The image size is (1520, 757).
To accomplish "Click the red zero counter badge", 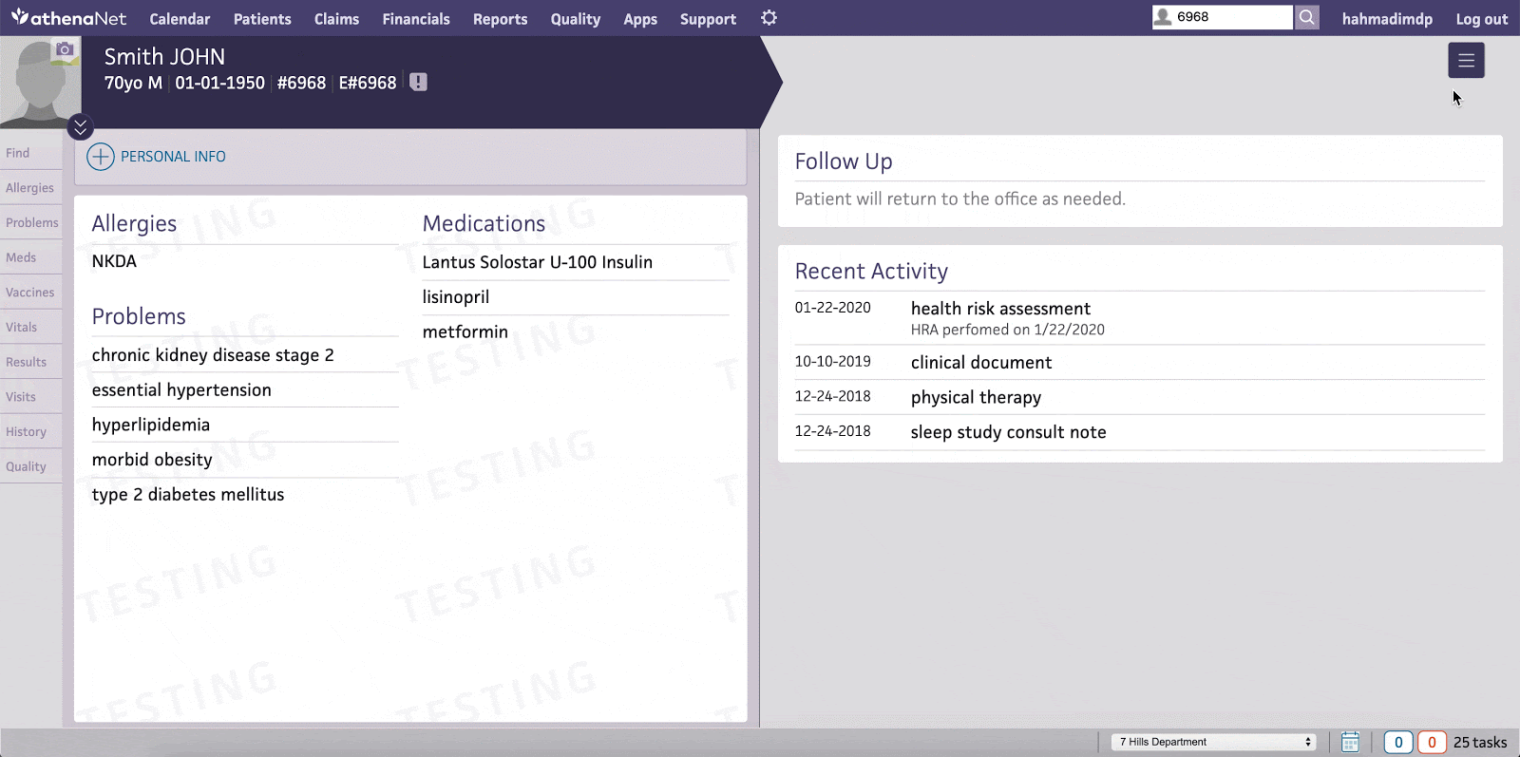I will (1431, 742).
